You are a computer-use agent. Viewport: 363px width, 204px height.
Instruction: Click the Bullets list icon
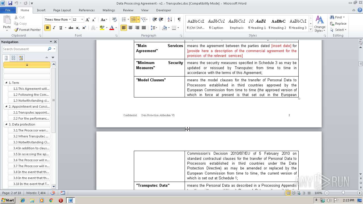[123, 20]
